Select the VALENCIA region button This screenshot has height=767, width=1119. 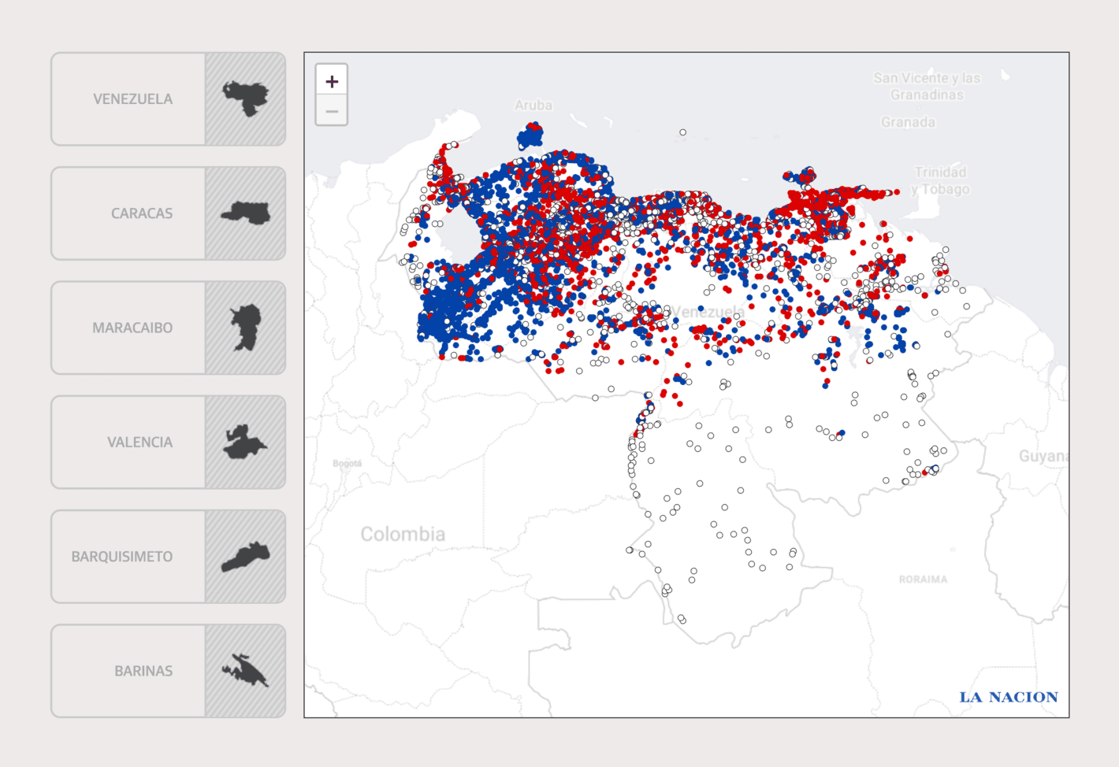(x=168, y=442)
